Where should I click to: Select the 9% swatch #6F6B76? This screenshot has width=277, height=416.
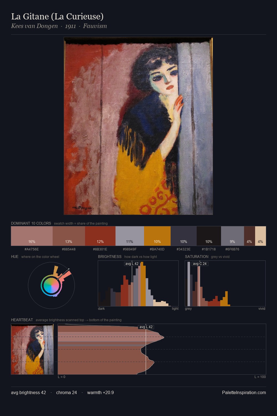point(232,236)
